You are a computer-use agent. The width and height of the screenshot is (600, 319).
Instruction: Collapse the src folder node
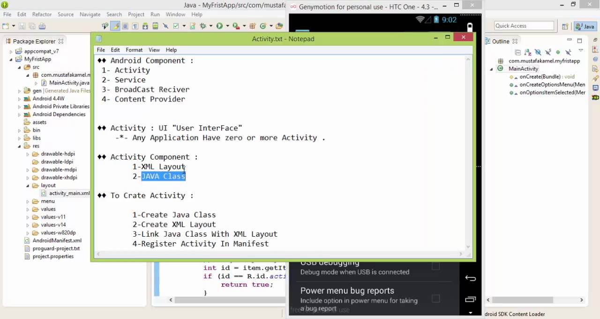[x=19, y=67]
